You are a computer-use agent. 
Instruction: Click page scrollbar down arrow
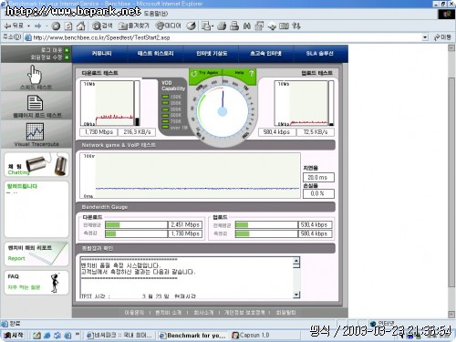click(451, 314)
